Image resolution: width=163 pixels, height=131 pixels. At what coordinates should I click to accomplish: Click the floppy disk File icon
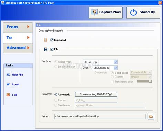pyautogui.click(x=46, y=49)
